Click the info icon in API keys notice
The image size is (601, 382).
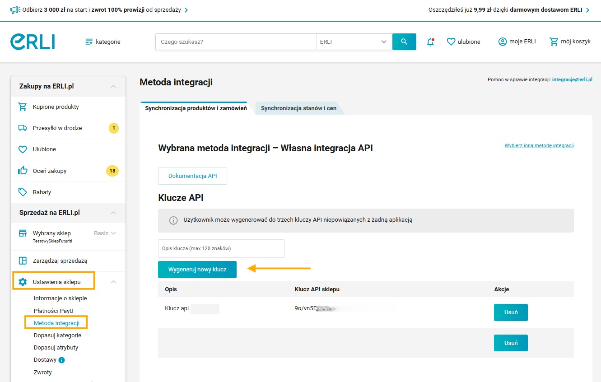[x=173, y=220]
